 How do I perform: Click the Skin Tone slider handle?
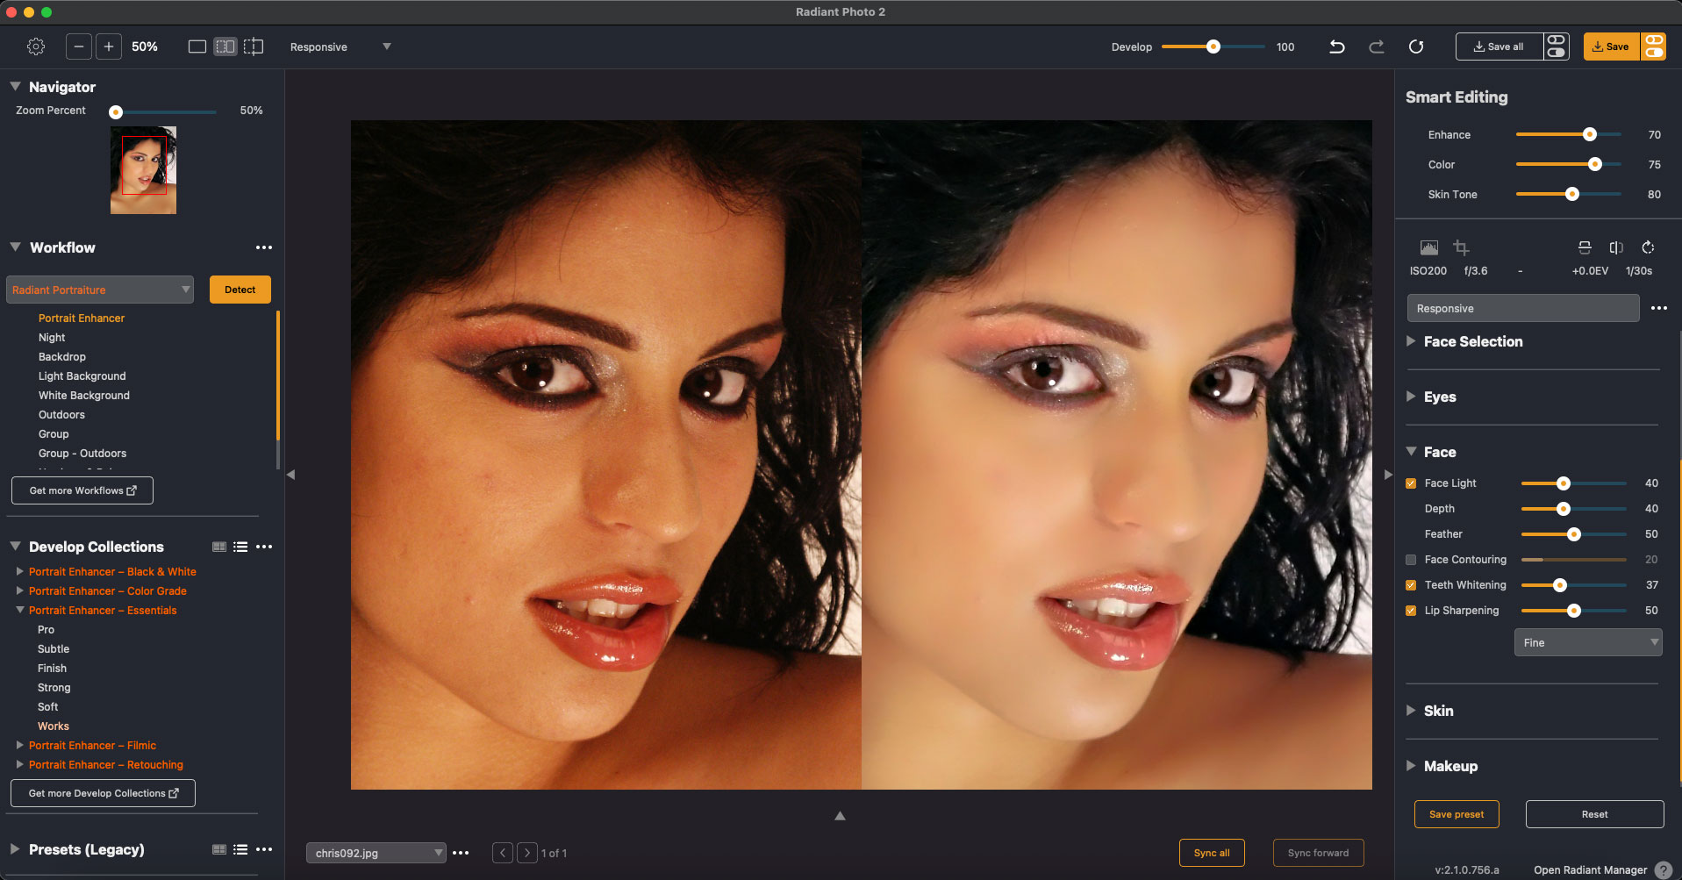[1571, 195]
